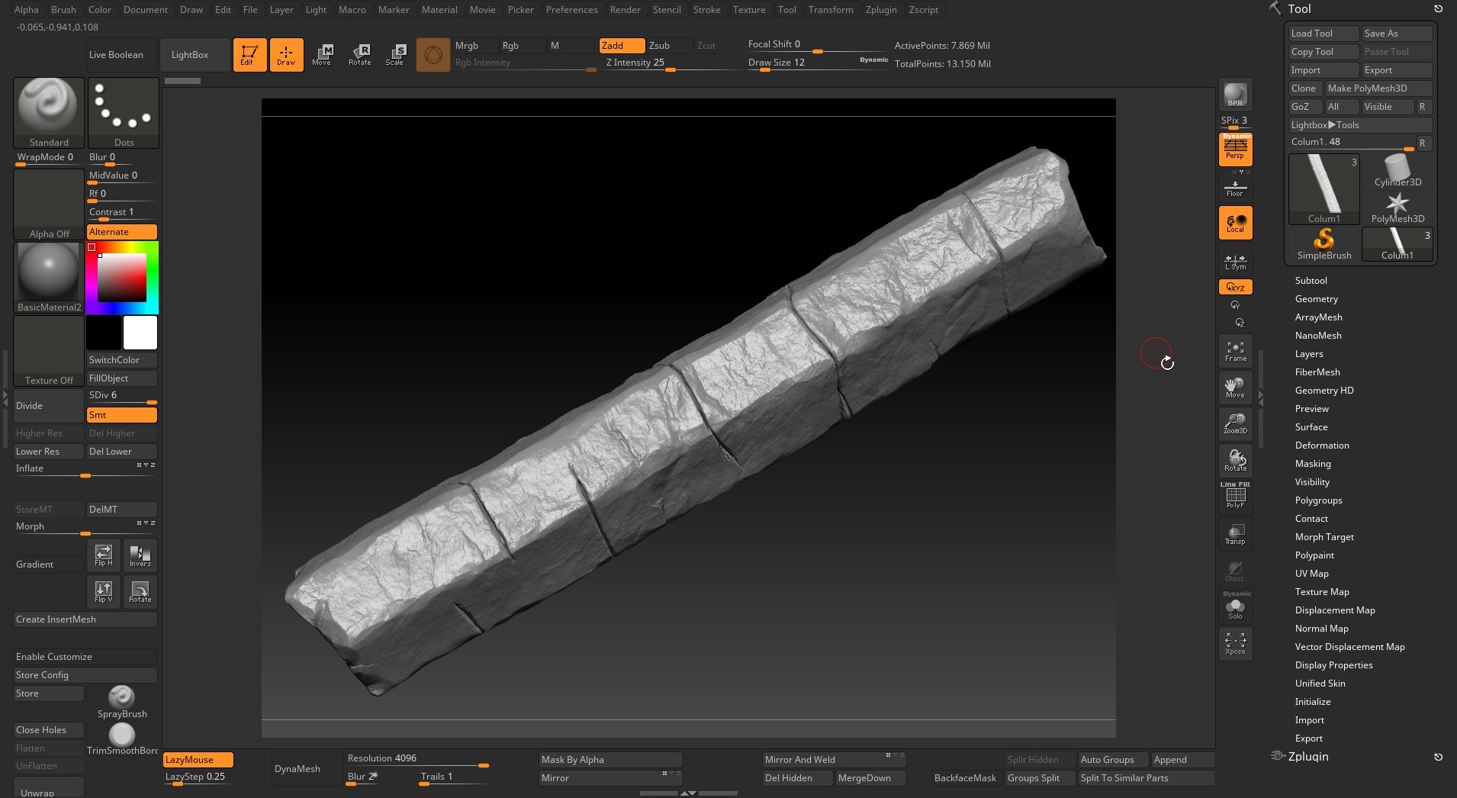Select the PolyMesh3D star tool
The image size is (1457, 798).
(x=1397, y=208)
